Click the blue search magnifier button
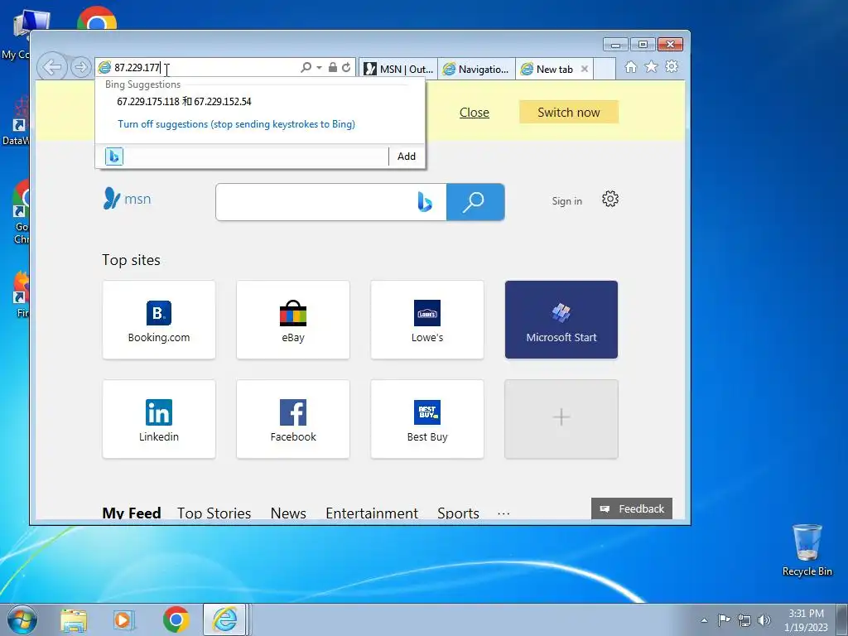 (475, 202)
